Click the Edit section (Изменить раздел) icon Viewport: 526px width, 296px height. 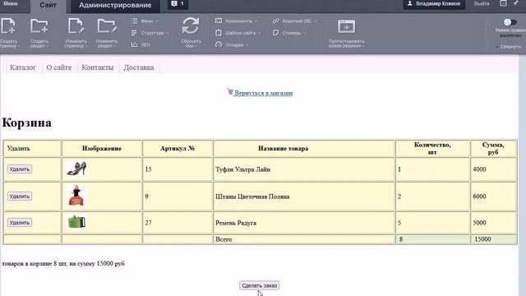(x=107, y=25)
